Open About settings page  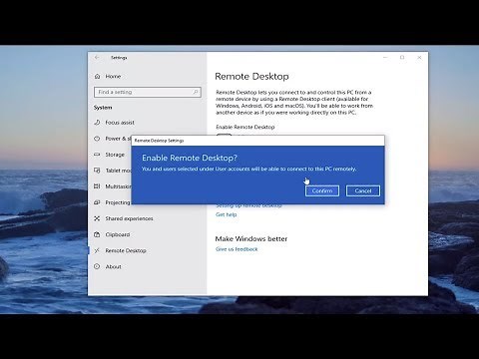click(113, 266)
